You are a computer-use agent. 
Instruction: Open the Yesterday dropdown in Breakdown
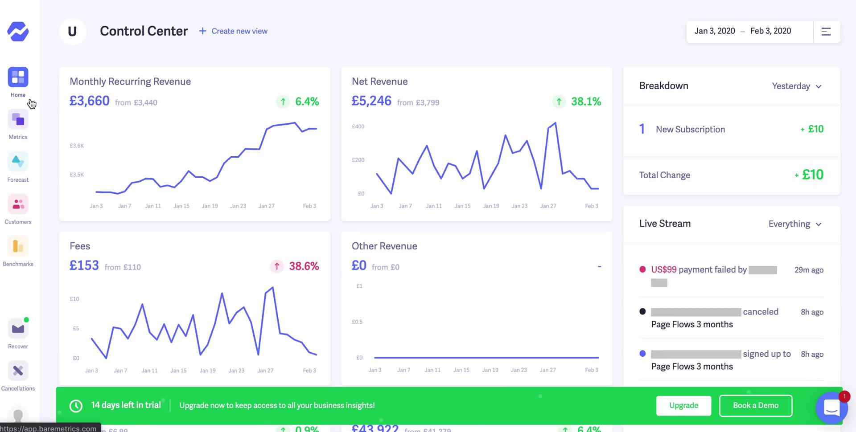click(x=797, y=86)
